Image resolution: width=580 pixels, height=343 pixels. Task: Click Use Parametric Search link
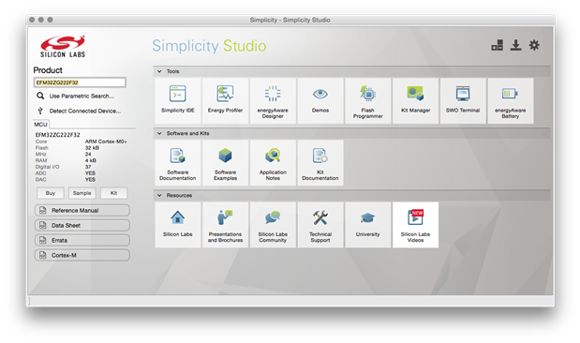coord(82,96)
